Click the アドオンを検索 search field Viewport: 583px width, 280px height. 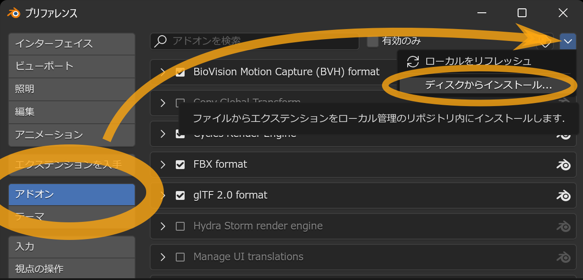pyautogui.click(x=261, y=41)
